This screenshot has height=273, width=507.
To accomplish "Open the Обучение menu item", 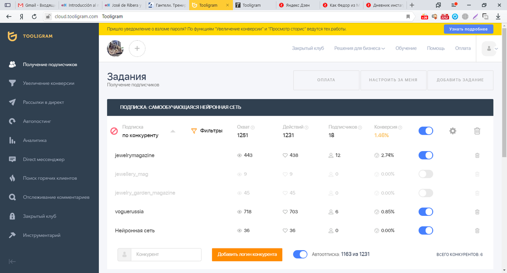I will coord(406,48).
